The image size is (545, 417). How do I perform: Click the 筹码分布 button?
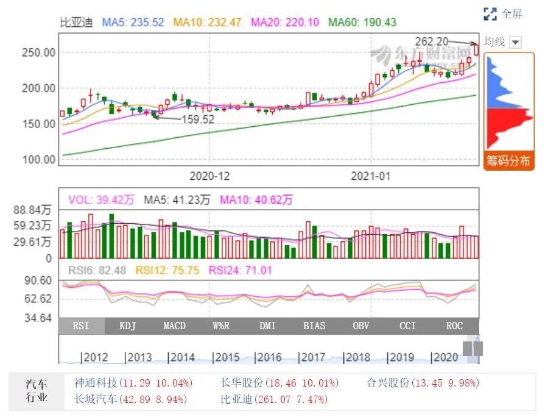pos(508,160)
